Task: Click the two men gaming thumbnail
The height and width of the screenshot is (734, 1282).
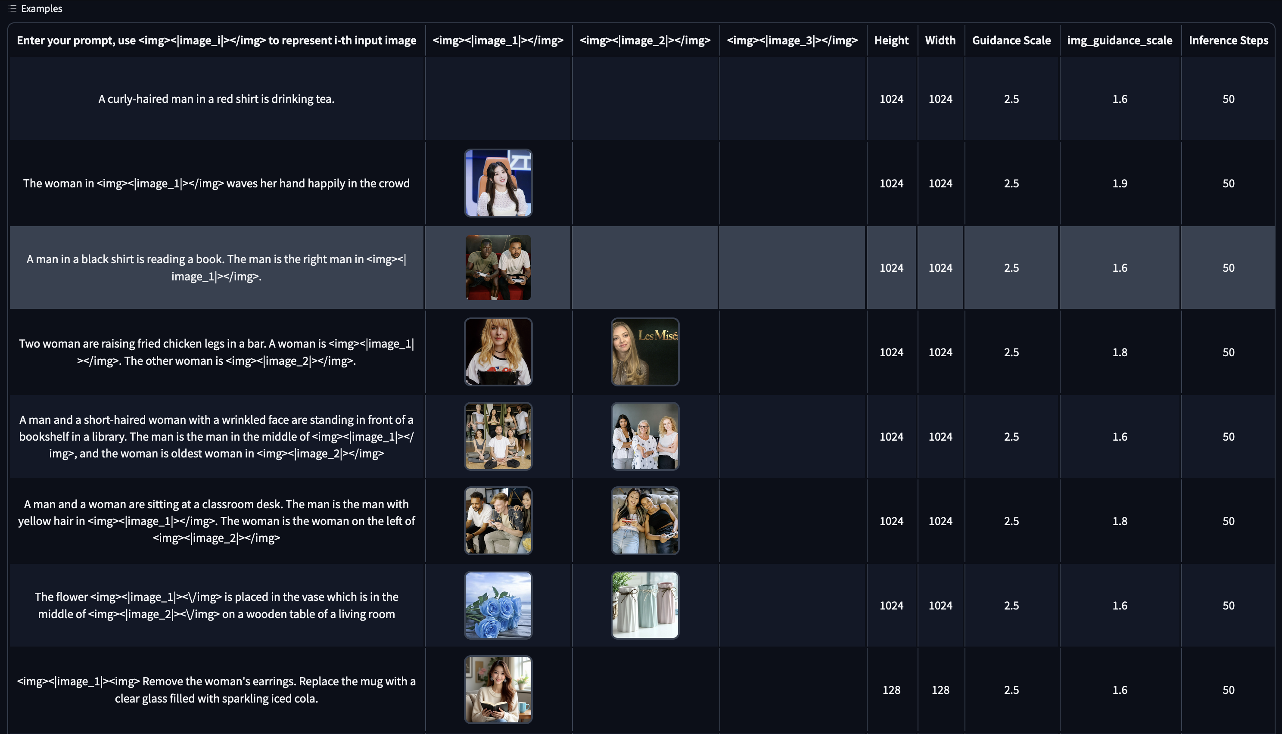Action: click(x=498, y=267)
